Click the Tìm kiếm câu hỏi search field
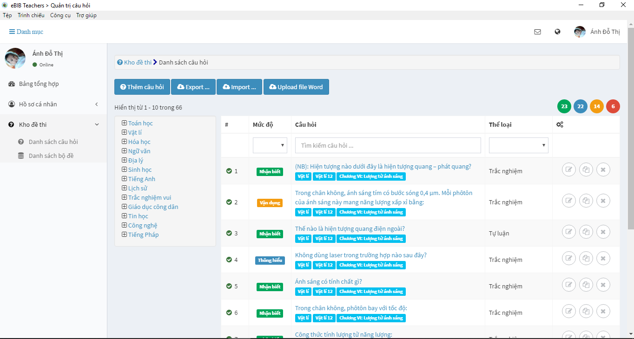This screenshot has width=634, height=339. (388, 145)
